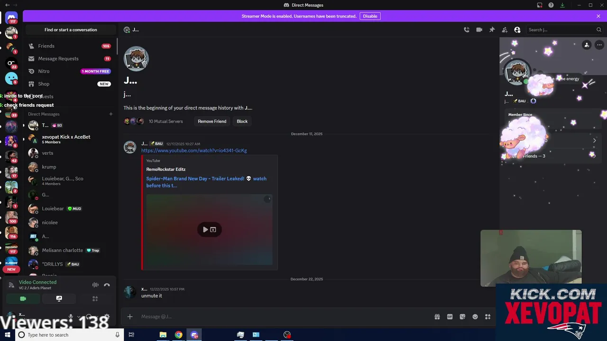607x341 pixels.
Task: Open the YouTube link URL
Action: tap(194, 151)
